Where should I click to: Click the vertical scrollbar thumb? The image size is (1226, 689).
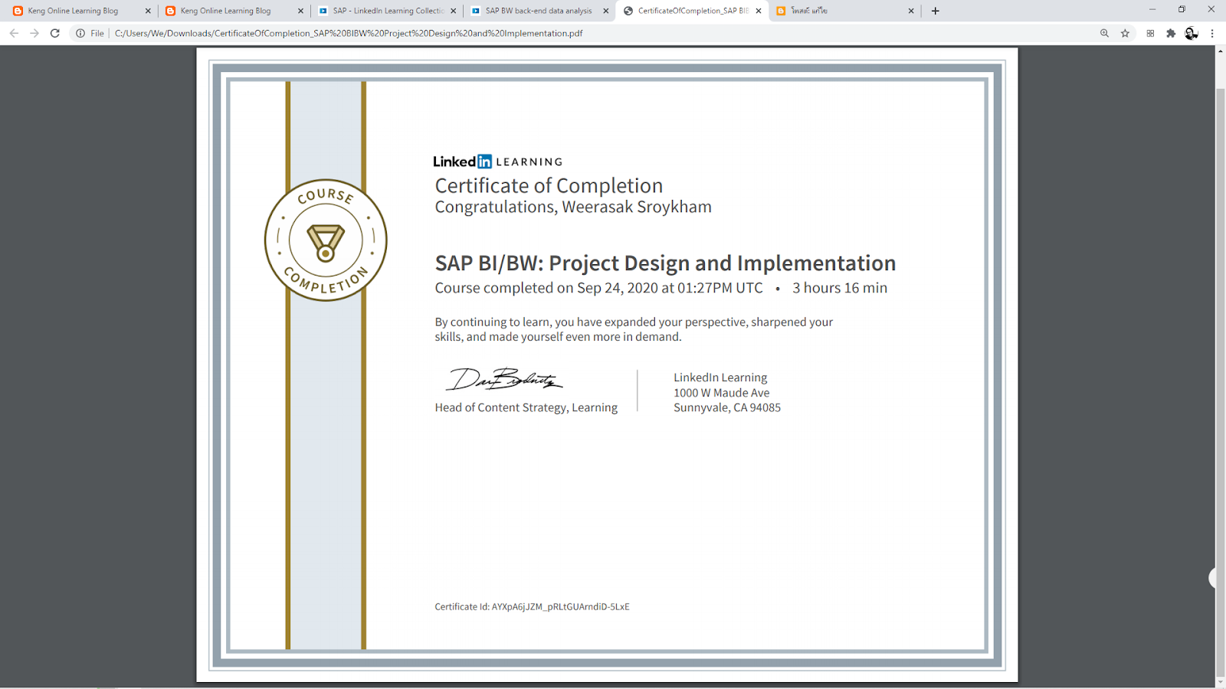click(1220, 381)
